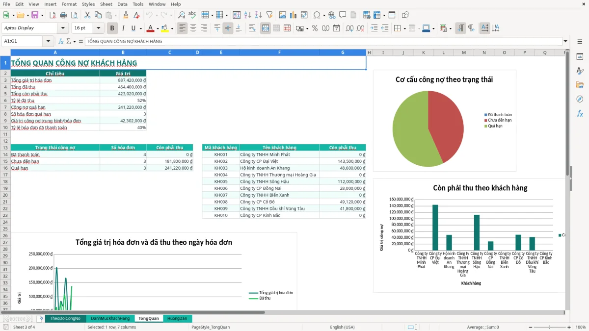The image size is (589, 331).
Task: Expand the Name Box dropdown
Action: [48, 41]
